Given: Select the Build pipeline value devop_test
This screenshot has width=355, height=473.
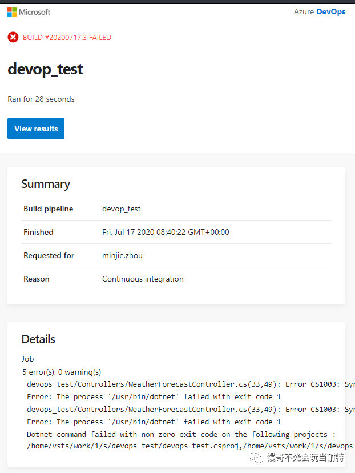Looking at the screenshot, I should 121,209.
